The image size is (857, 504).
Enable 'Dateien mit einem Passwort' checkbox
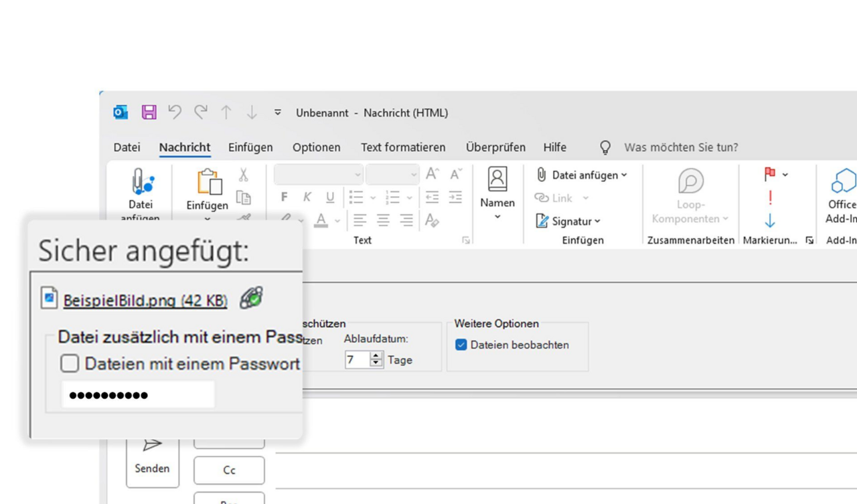pyautogui.click(x=70, y=363)
